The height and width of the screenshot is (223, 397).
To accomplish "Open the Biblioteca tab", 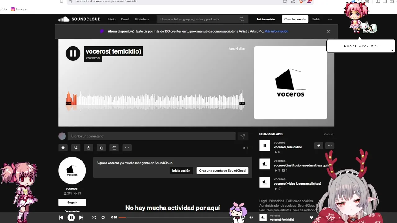I will pyautogui.click(x=142, y=19).
